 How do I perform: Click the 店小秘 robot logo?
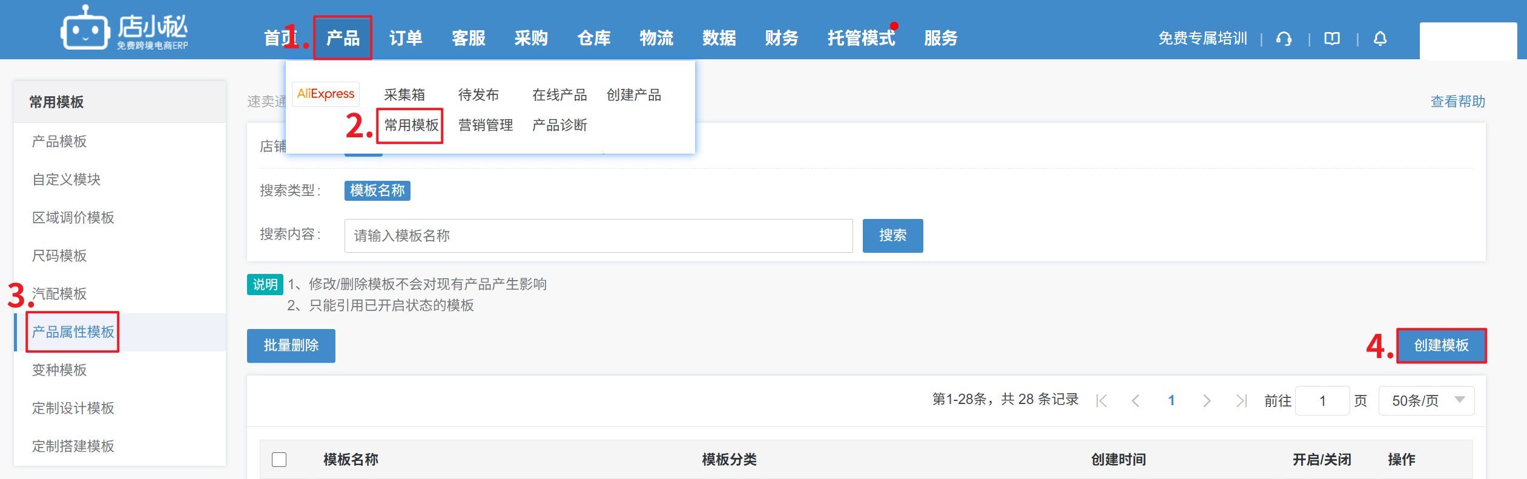coord(85,28)
